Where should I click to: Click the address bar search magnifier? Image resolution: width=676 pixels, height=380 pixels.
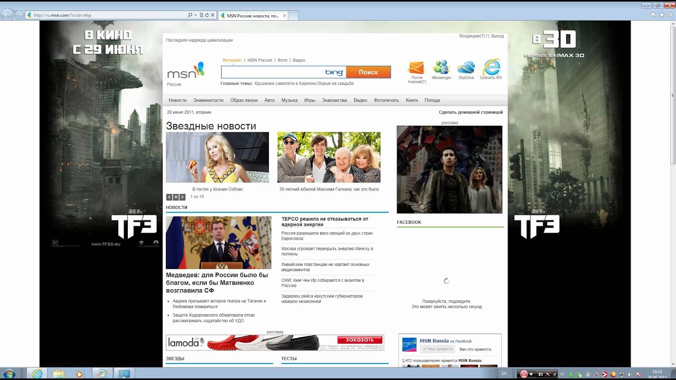pos(190,15)
